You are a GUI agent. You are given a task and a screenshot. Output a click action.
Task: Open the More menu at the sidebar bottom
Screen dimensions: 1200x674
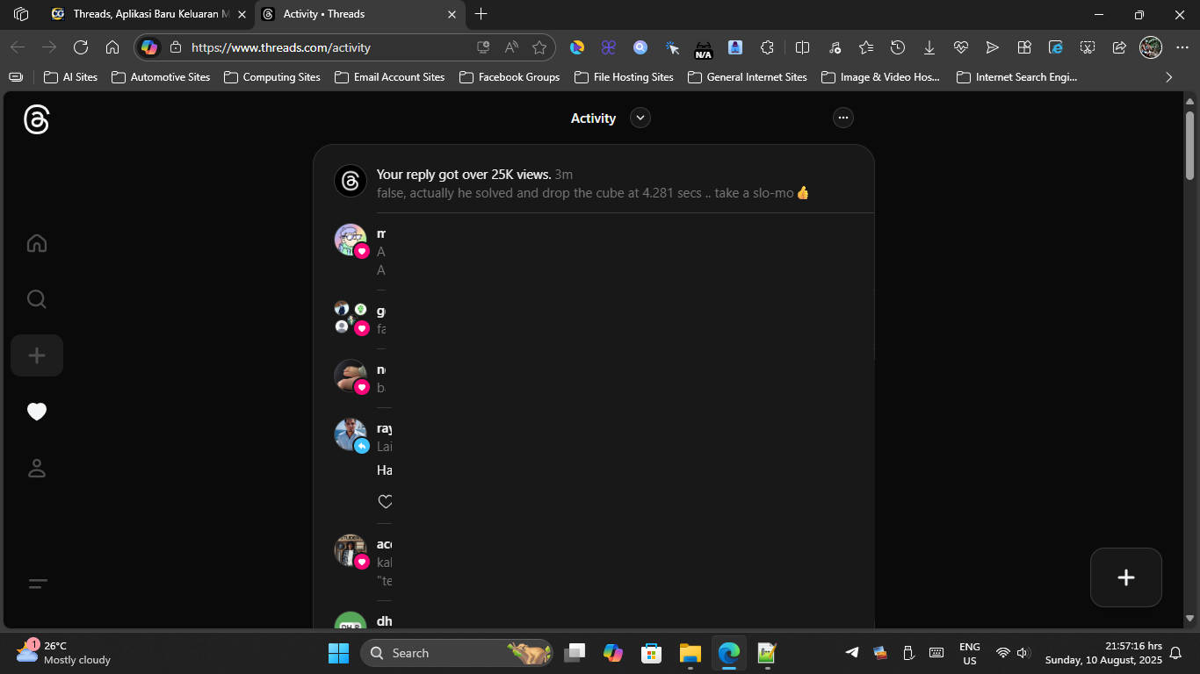[37, 584]
